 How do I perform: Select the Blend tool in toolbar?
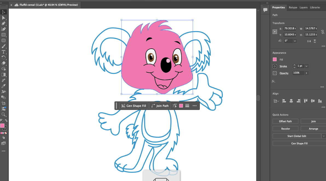[4, 97]
